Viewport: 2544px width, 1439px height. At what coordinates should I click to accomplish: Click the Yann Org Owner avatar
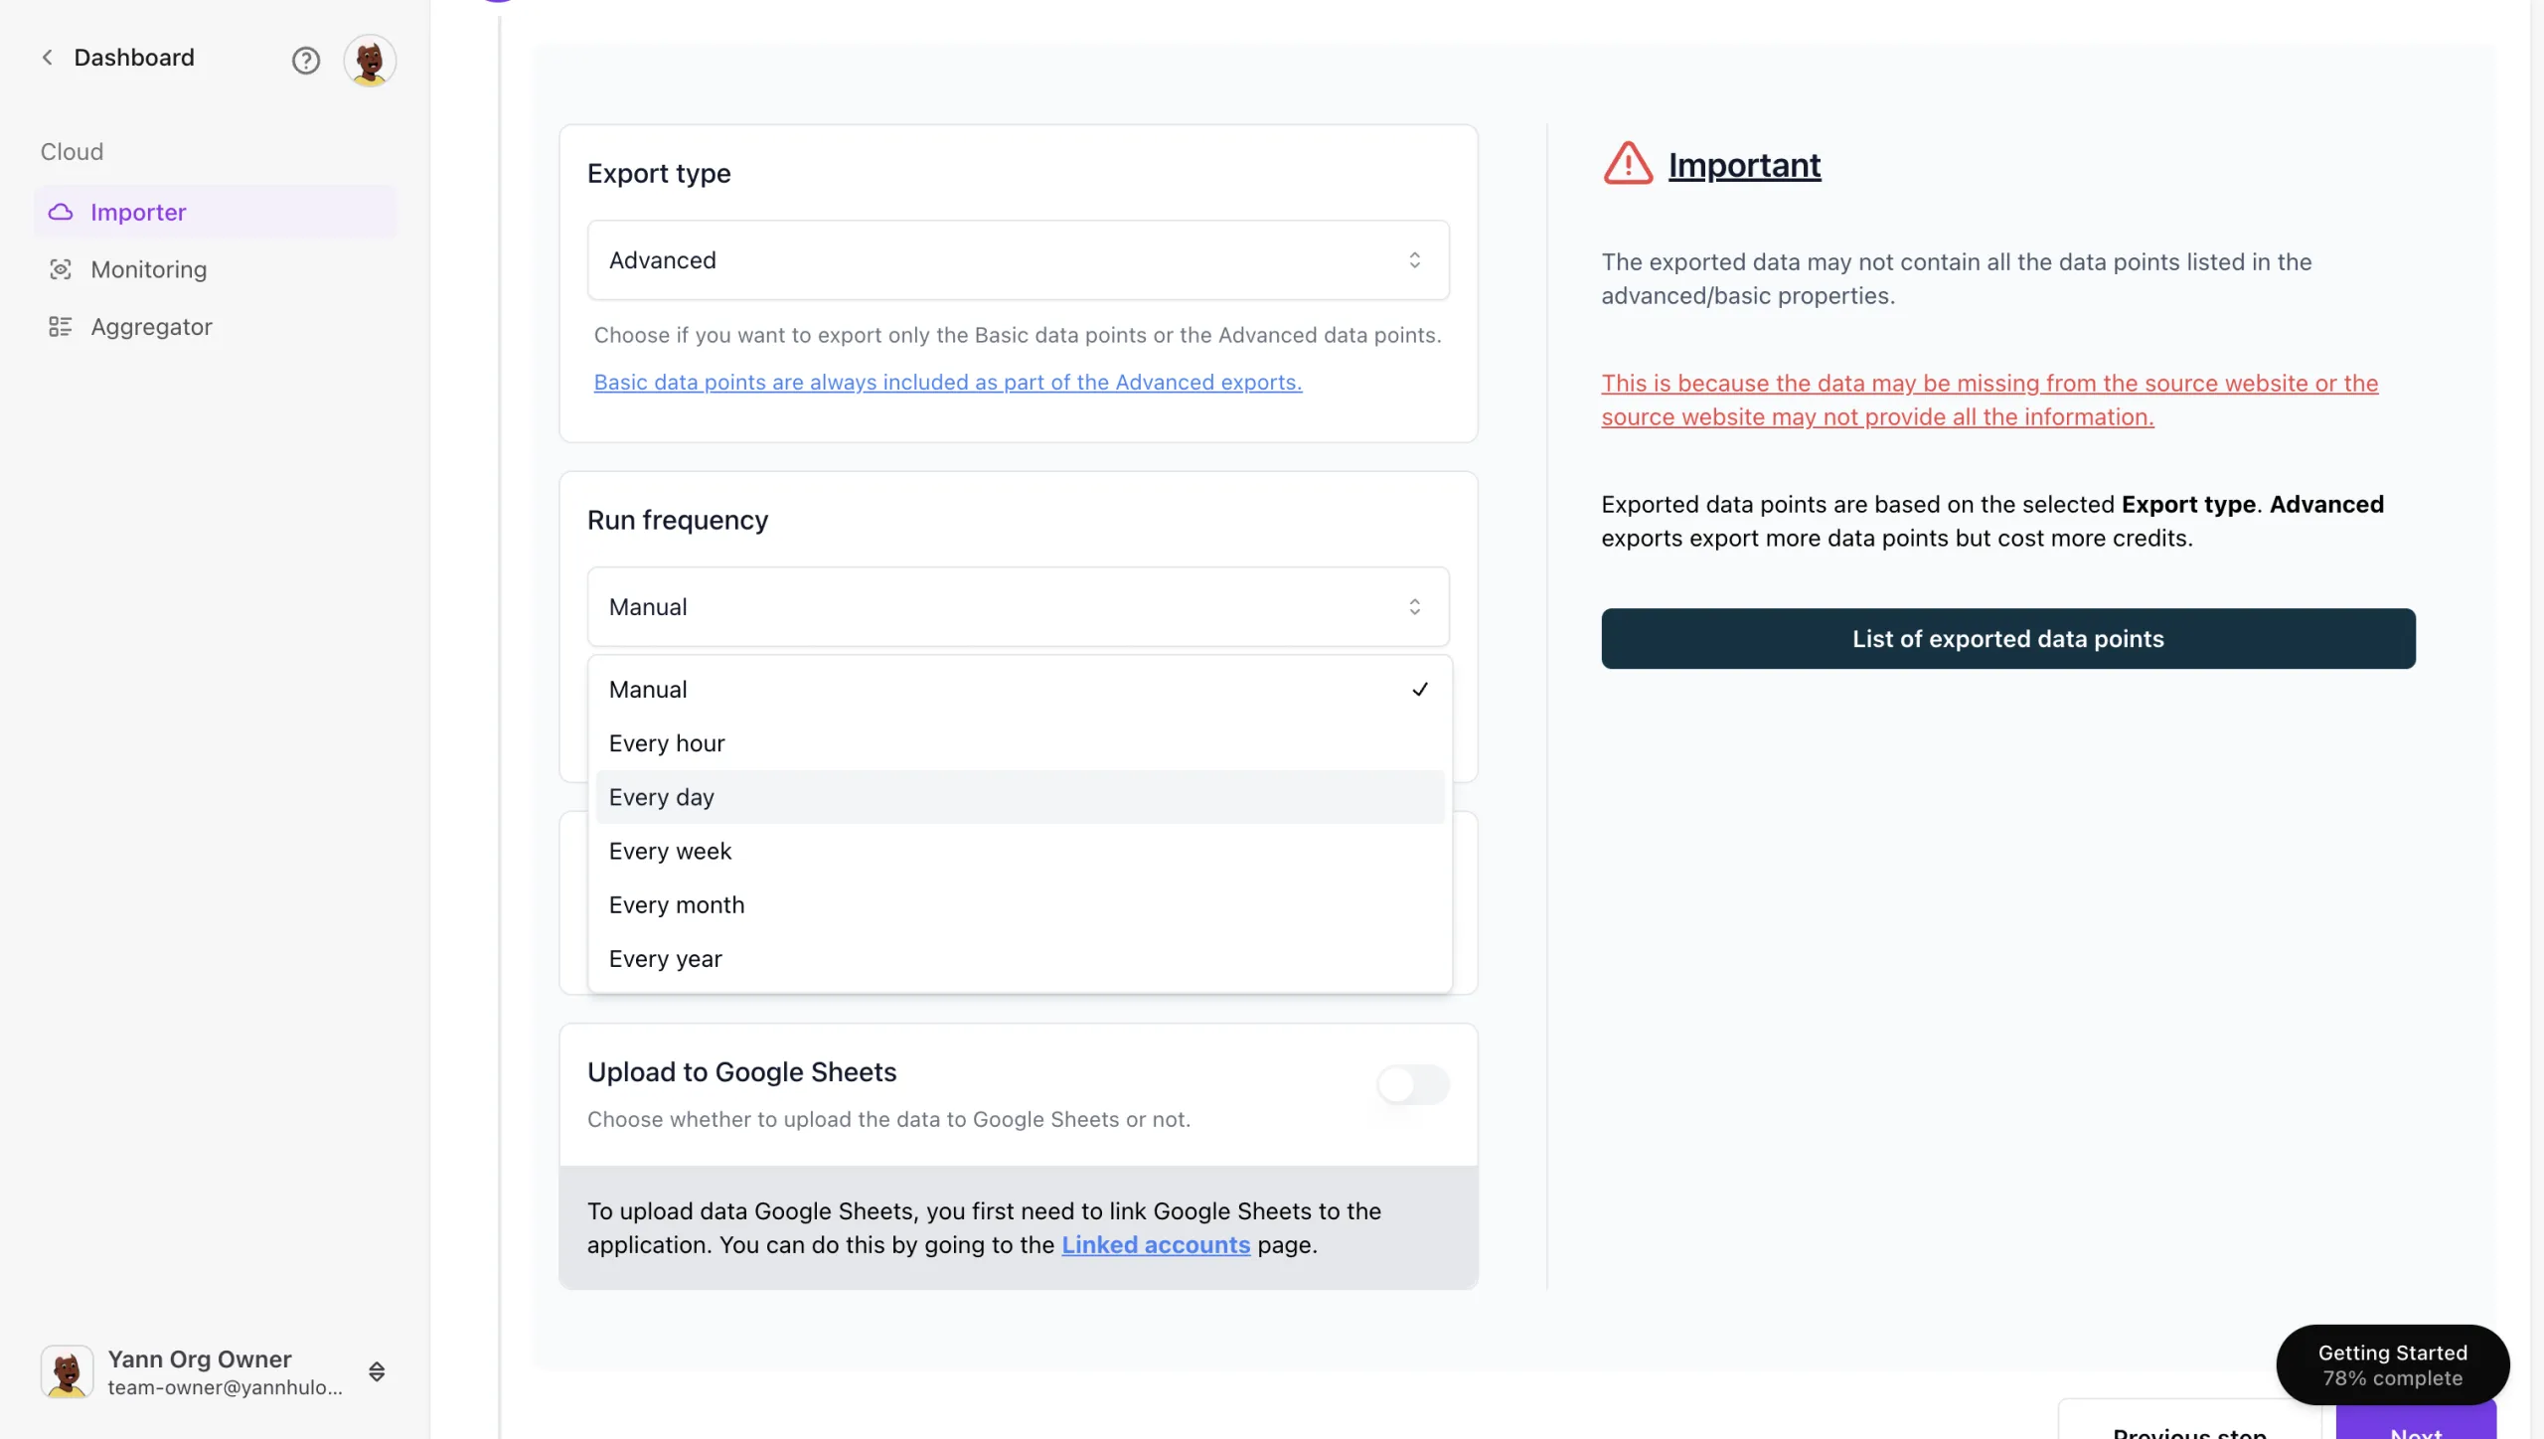coord(67,1371)
